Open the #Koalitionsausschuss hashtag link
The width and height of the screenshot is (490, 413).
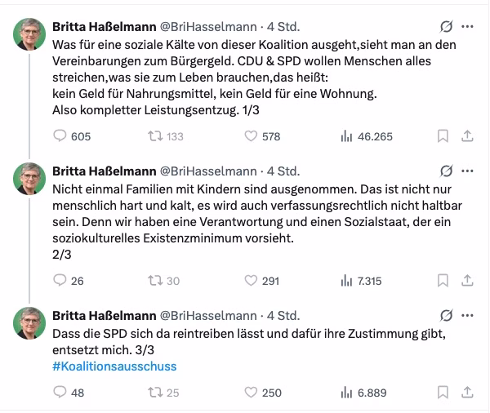(114, 366)
